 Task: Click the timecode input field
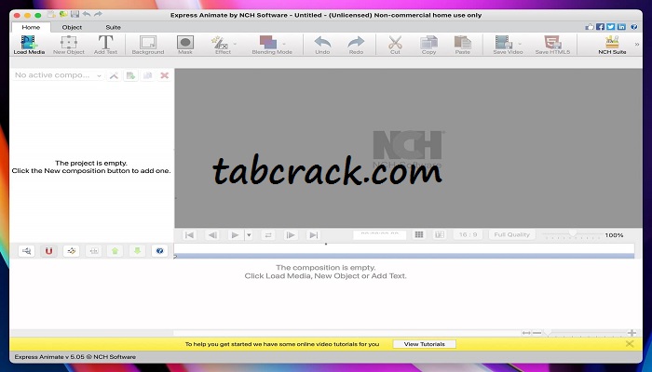[x=380, y=234]
